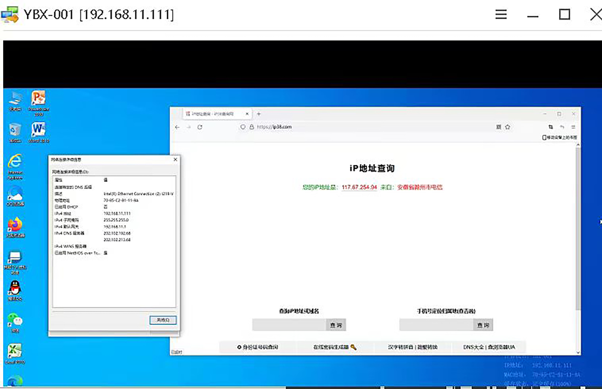Open the Firefox application menu
602x389 pixels.
[x=573, y=127]
